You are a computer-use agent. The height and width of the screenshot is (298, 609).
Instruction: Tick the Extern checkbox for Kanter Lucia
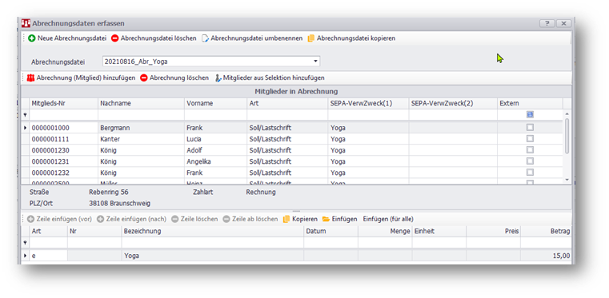(x=530, y=138)
